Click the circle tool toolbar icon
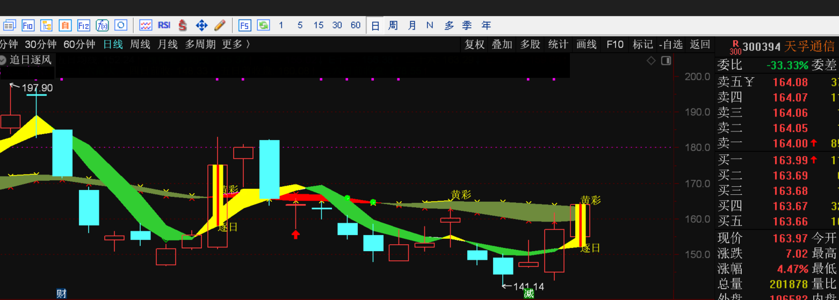The width and height of the screenshot is (839, 300). pyautogui.click(x=121, y=25)
